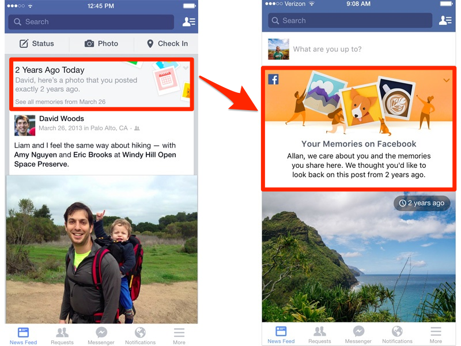Tap Status button in left composer bar
The width and height of the screenshot is (461, 346).
tap(37, 44)
